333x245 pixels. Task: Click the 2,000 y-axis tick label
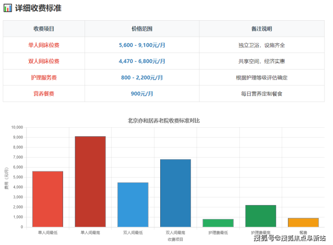click(x=18, y=207)
